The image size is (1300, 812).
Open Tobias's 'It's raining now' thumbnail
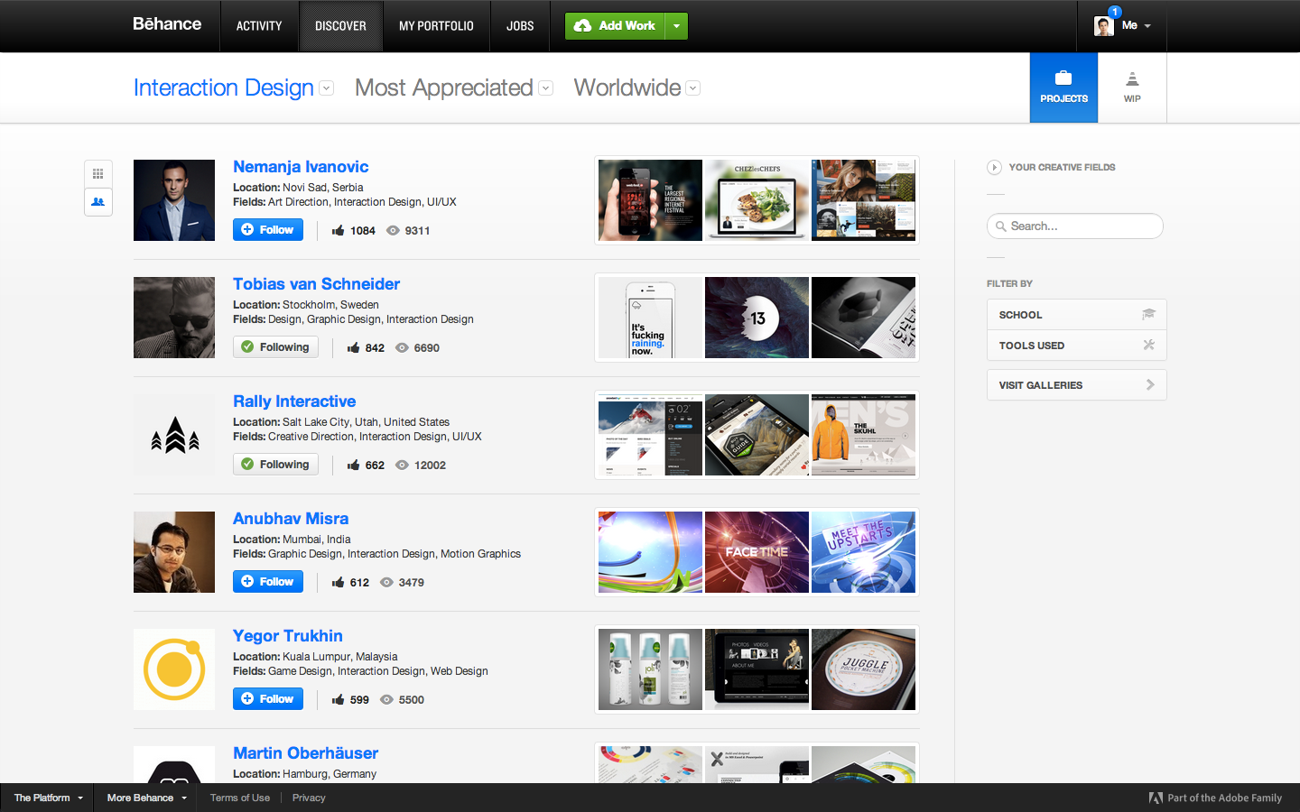(650, 318)
